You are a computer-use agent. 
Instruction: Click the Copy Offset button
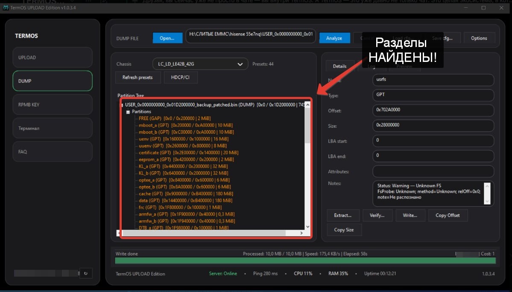click(448, 215)
